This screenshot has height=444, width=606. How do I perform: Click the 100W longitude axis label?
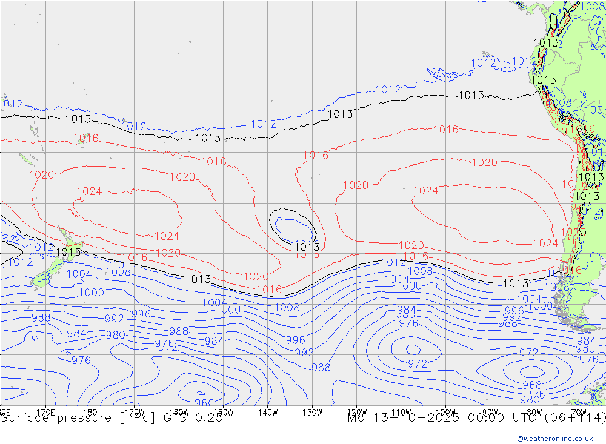point(445,413)
